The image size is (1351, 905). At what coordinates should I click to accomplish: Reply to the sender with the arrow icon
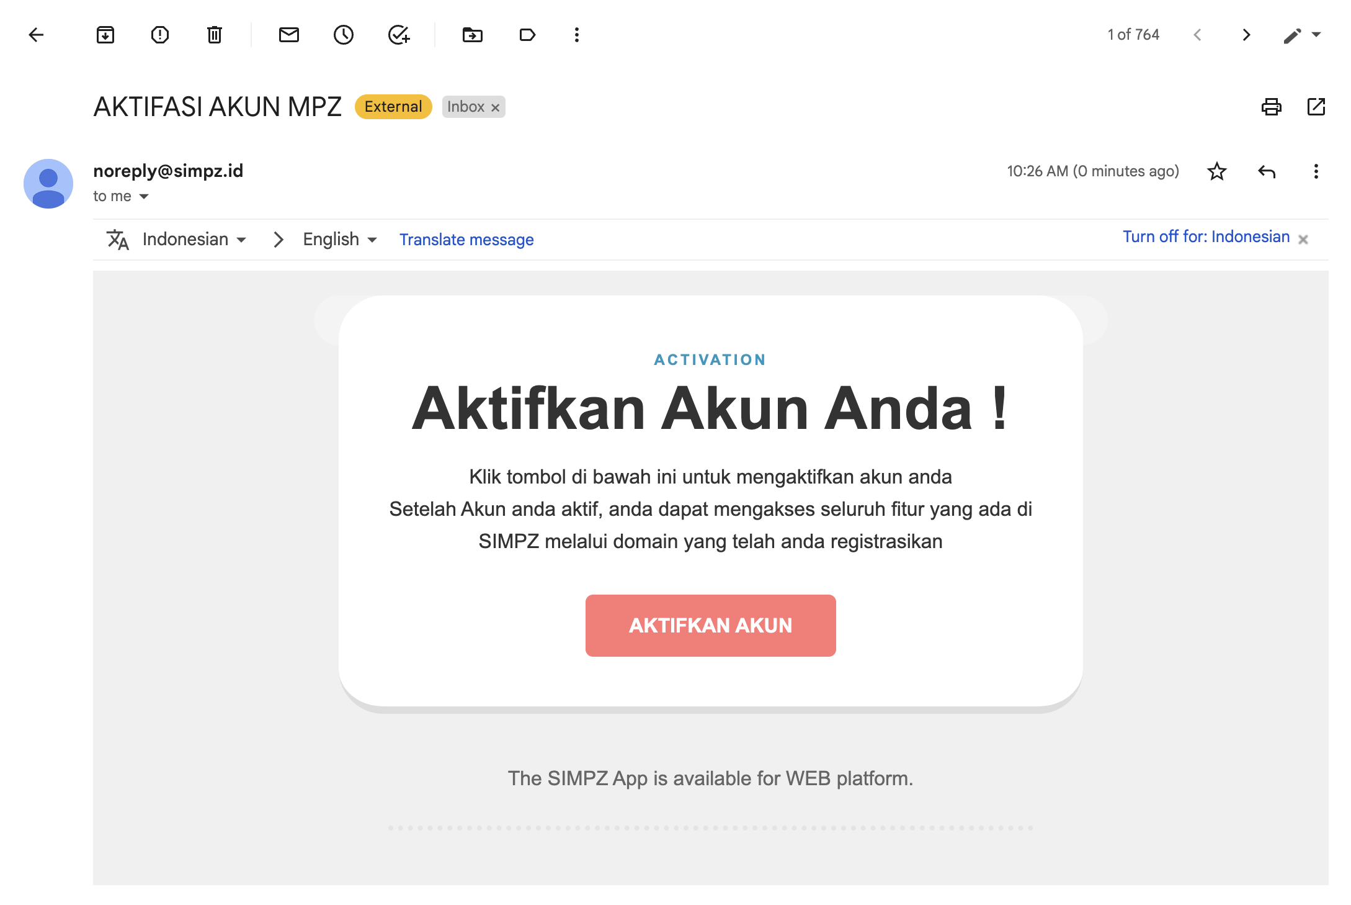(x=1267, y=171)
